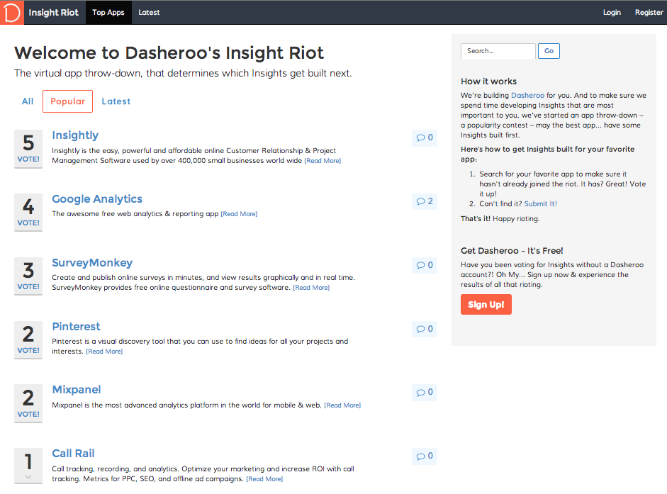
Task: Open Top Apps in navigation bar
Action: [x=108, y=12]
